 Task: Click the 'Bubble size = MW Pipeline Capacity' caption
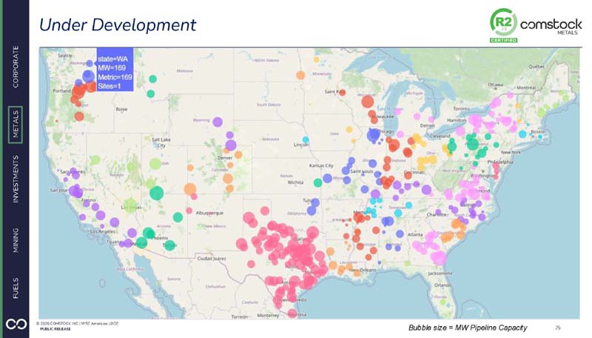pyautogui.click(x=468, y=328)
